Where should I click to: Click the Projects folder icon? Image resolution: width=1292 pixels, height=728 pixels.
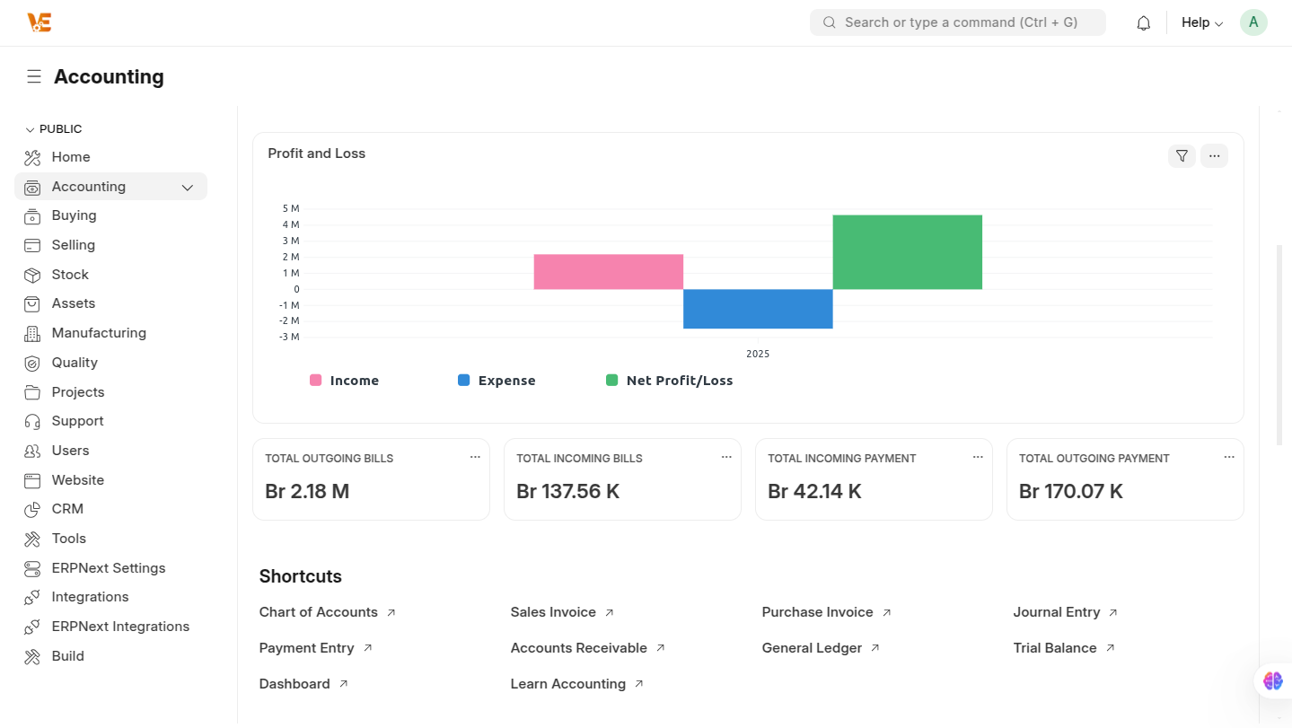[33, 393]
